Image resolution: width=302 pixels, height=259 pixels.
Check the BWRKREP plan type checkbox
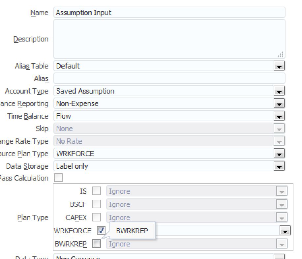click(97, 244)
